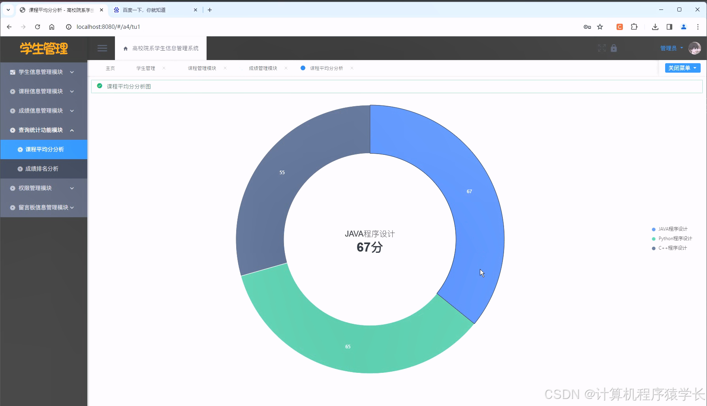Click the site info icon in address bar
The height and width of the screenshot is (406, 707).
(69, 27)
